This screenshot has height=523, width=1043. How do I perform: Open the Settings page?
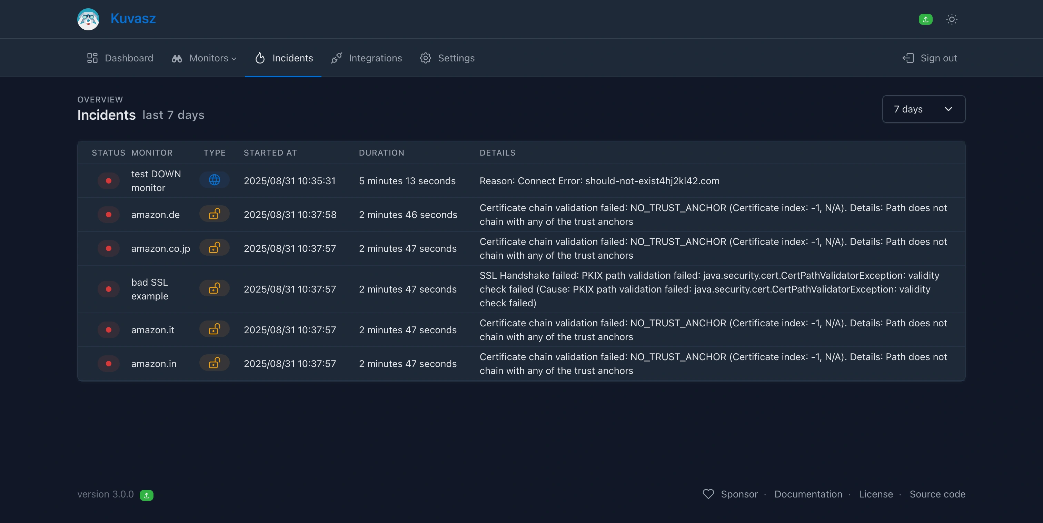(447, 58)
